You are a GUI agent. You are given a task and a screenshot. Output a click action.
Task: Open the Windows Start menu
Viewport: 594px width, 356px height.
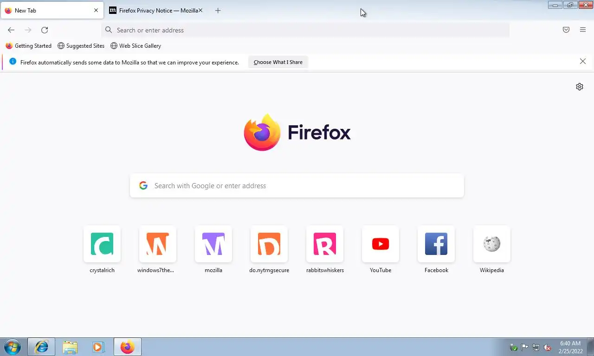13,347
